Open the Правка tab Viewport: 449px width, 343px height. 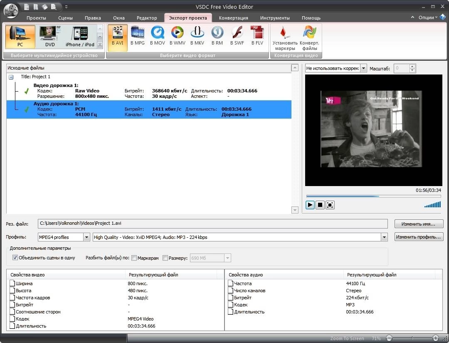[x=93, y=18]
